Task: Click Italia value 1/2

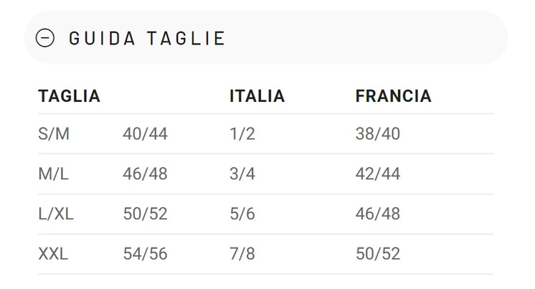Action: tap(242, 134)
